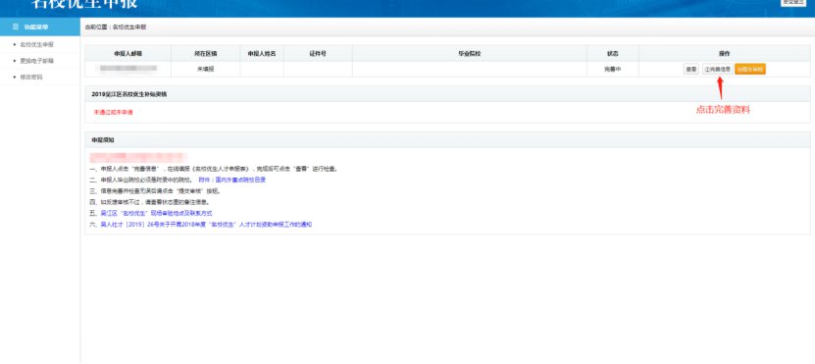Open the 附件：国内外重点院校目录 link
815x364 pixels.
231,180
